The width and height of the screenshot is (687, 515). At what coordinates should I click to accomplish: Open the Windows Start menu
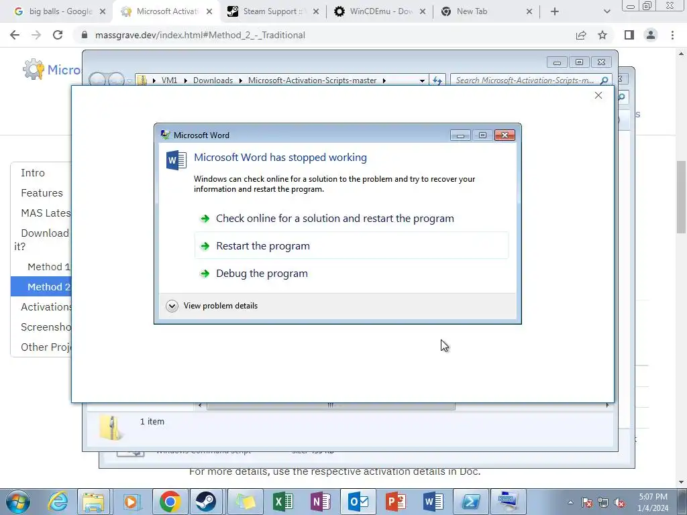pos(17,502)
